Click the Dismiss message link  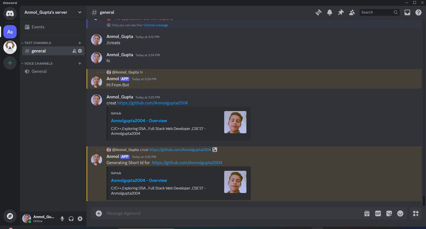click(156, 25)
